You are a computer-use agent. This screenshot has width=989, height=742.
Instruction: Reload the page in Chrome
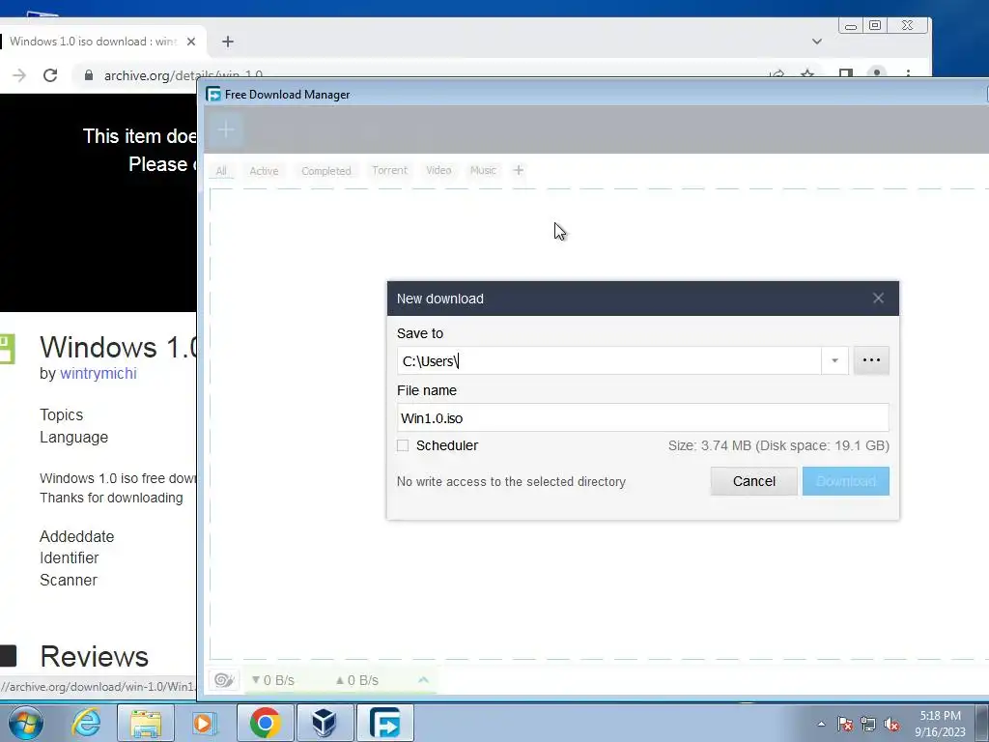(x=50, y=75)
